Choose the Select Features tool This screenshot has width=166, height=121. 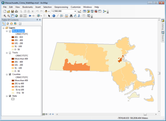39,16
